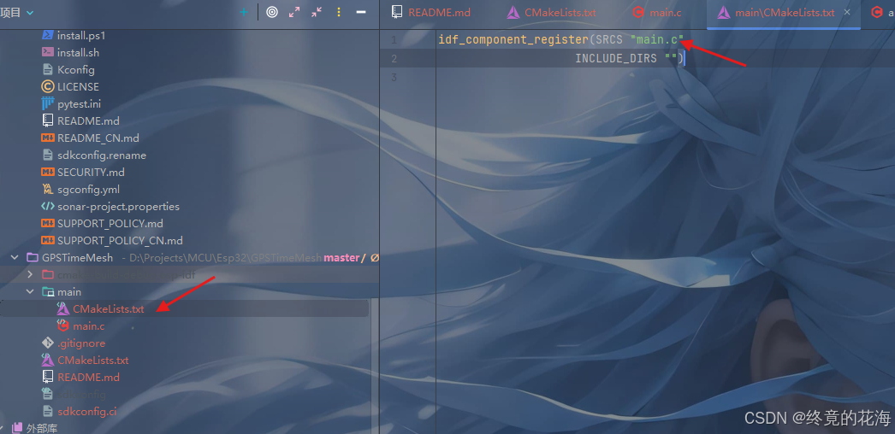Open root CMakeLists.txt under .gitignore
The width and height of the screenshot is (895, 434).
pyautogui.click(x=93, y=360)
